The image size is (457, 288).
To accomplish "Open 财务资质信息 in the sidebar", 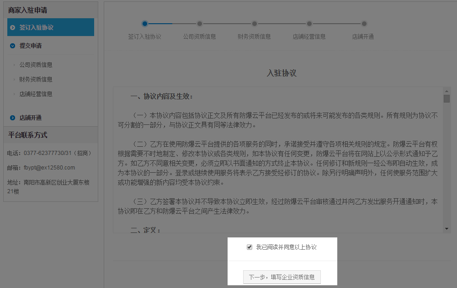I will point(36,79).
